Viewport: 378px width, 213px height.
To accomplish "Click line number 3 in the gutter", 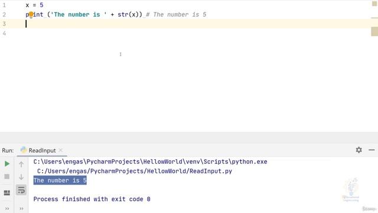I will (x=4, y=24).
